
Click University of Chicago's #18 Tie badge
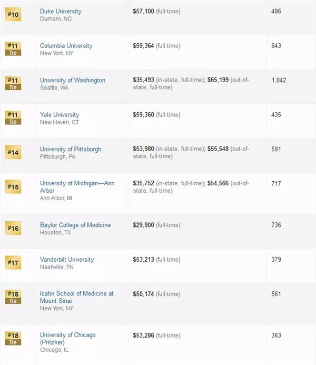pos(13,338)
